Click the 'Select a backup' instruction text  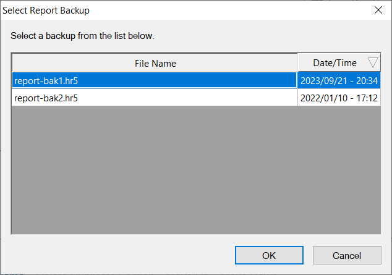click(82, 36)
